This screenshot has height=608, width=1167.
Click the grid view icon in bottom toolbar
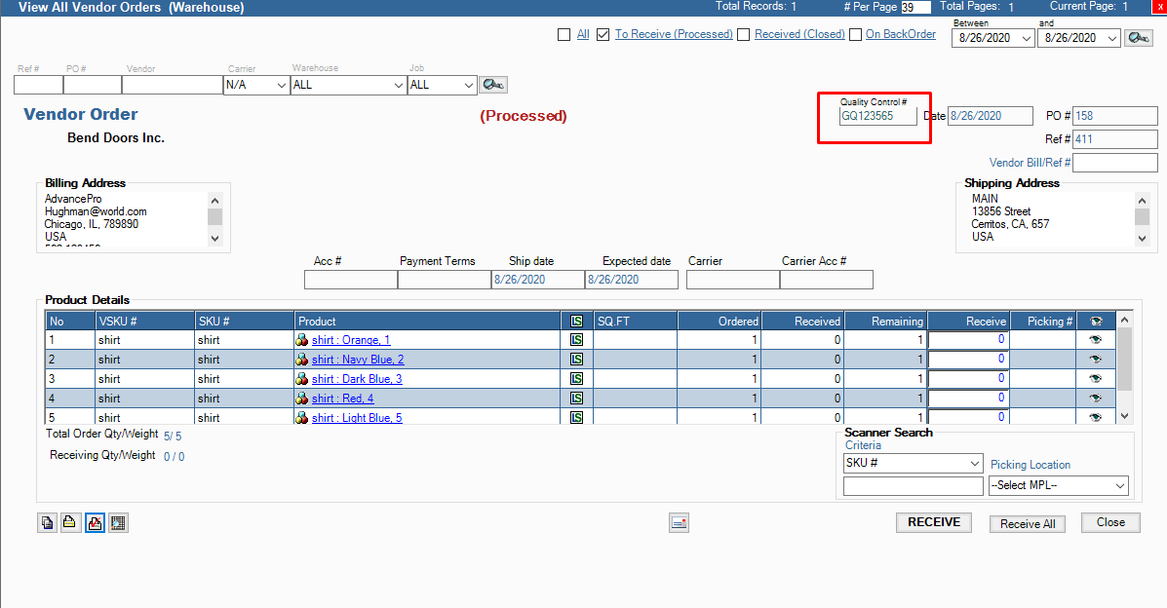pos(118,523)
